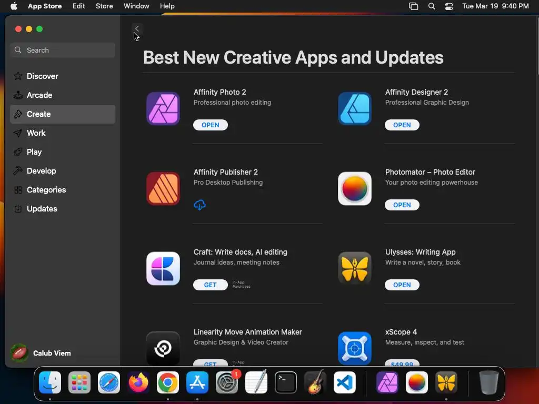Click the App Store Dock icon
The height and width of the screenshot is (404, 539).
197,382
